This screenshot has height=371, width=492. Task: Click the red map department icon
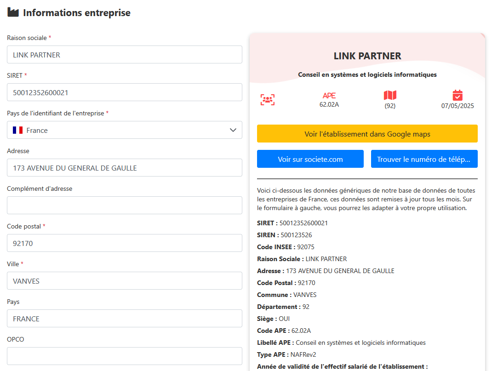(390, 95)
